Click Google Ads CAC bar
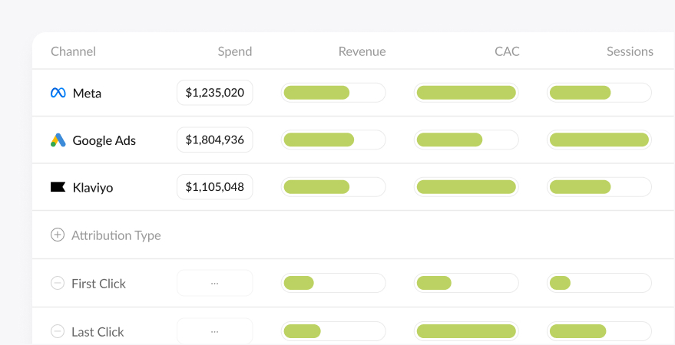675x345 pixels. tap(466, 140)
